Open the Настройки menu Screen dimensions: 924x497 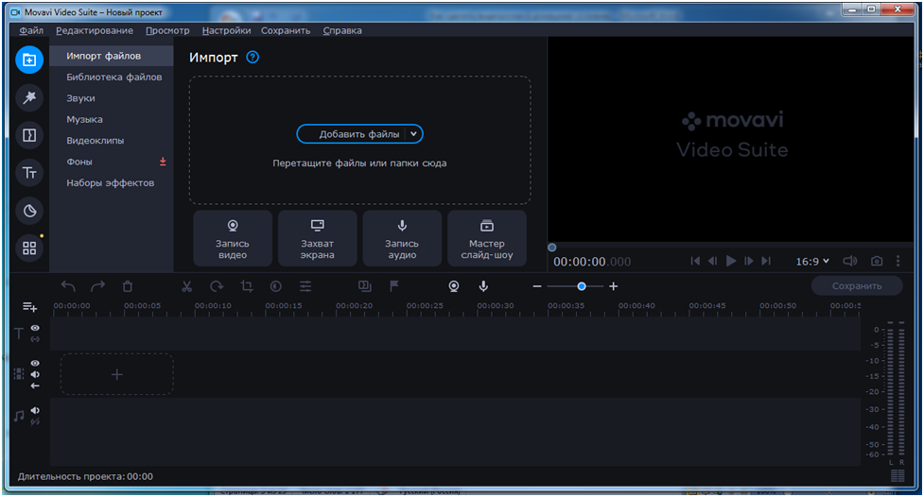coord(226,30)
